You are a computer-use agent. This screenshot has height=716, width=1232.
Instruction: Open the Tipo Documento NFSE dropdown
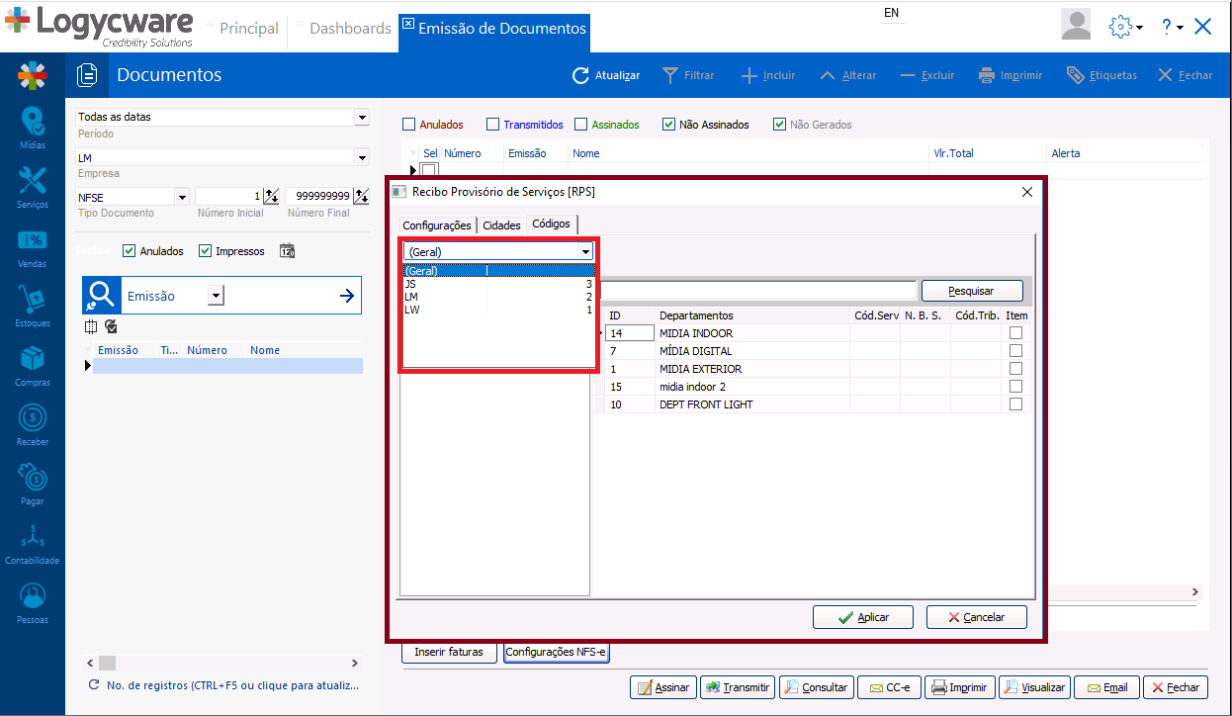[x=181, y=197]
